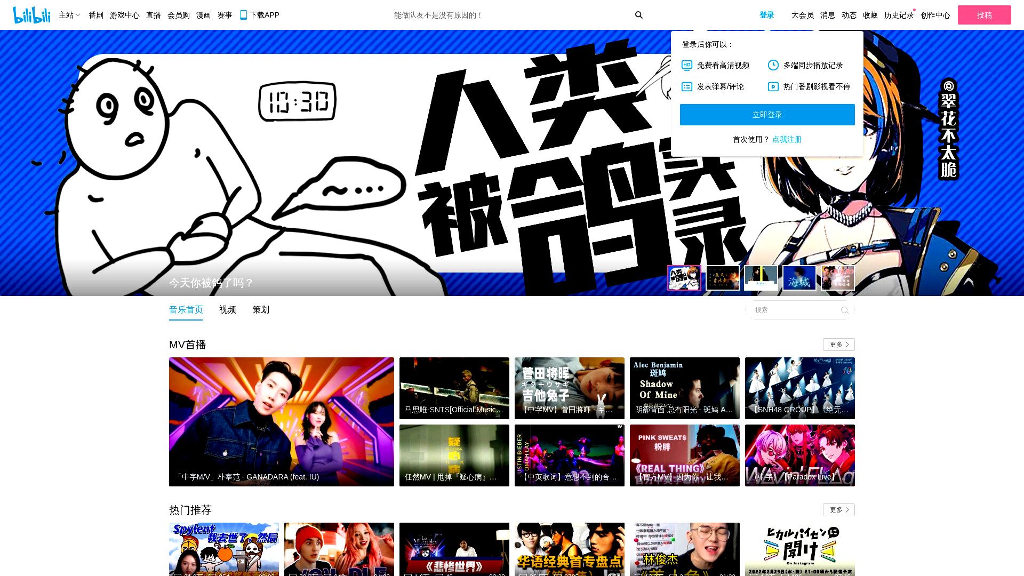The height and width of the screenshot is (576, 1024).
Task: Open 赛事 in navigation bar
Action: 225,15
